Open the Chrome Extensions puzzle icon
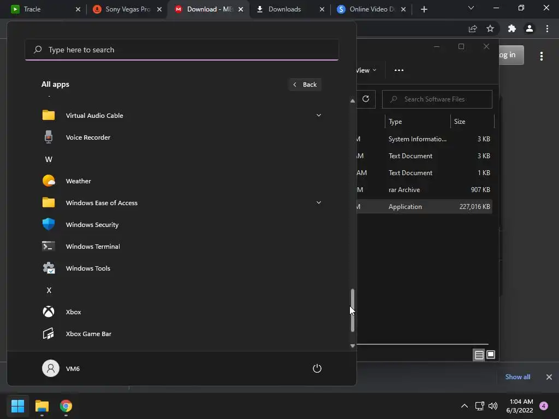 tap(512, 28)
